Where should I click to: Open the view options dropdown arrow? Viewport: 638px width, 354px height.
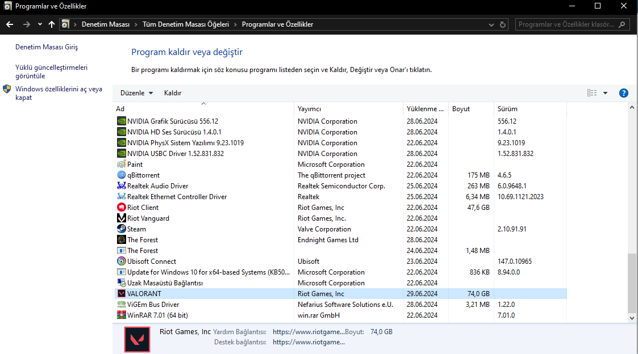coord(605,93)
